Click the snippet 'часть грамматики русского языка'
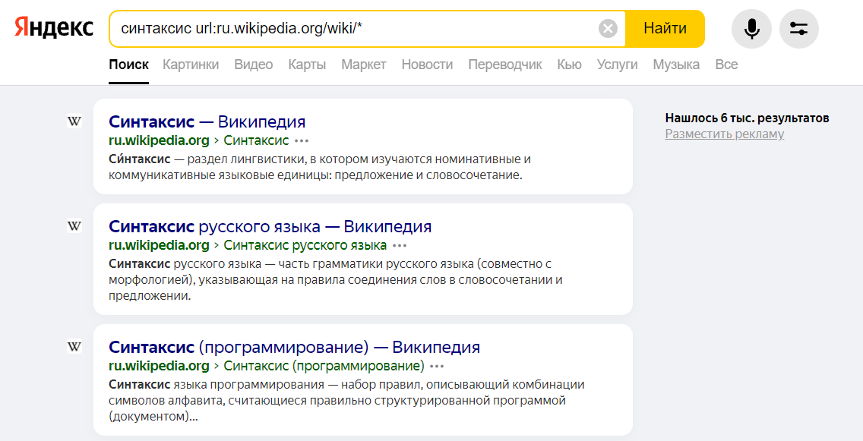 [x=372, y=264]
